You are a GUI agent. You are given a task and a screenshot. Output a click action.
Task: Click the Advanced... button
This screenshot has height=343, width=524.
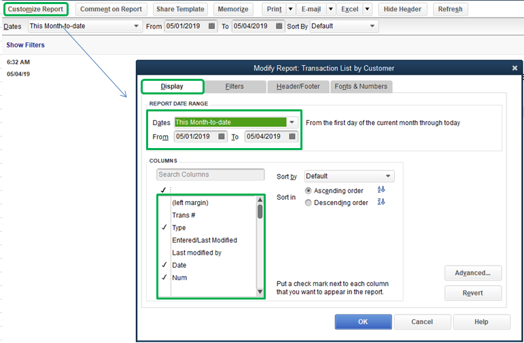tap(473, 273)
